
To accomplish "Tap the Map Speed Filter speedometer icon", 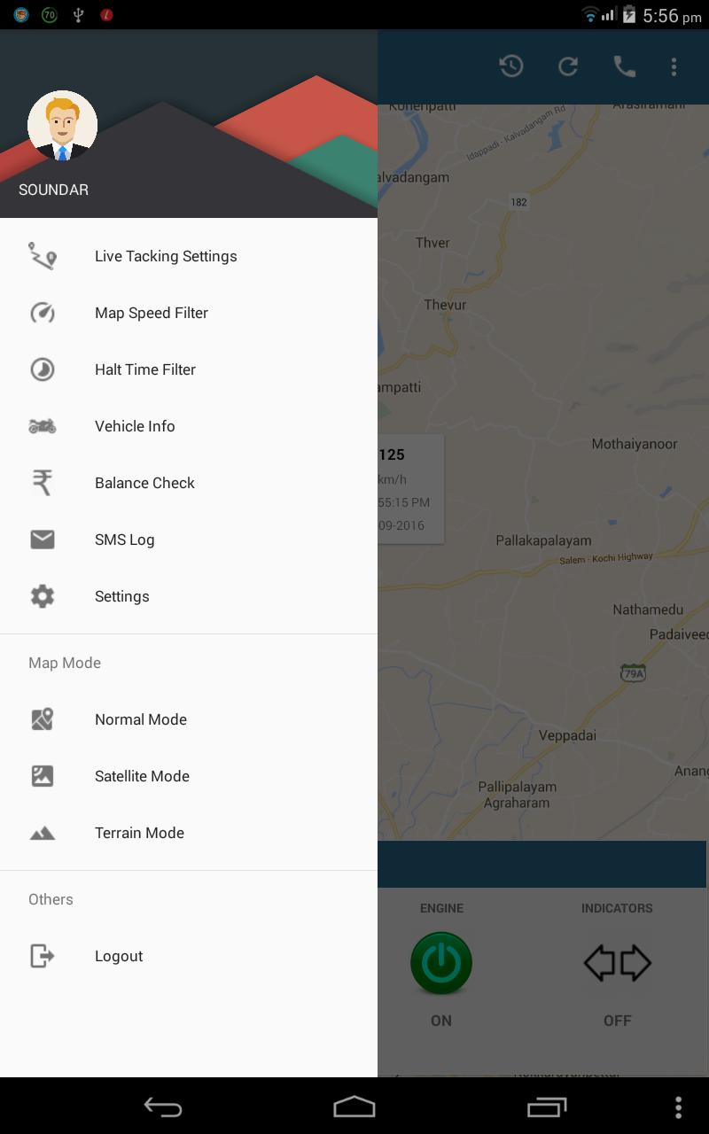I will click(x=43, y=313).
